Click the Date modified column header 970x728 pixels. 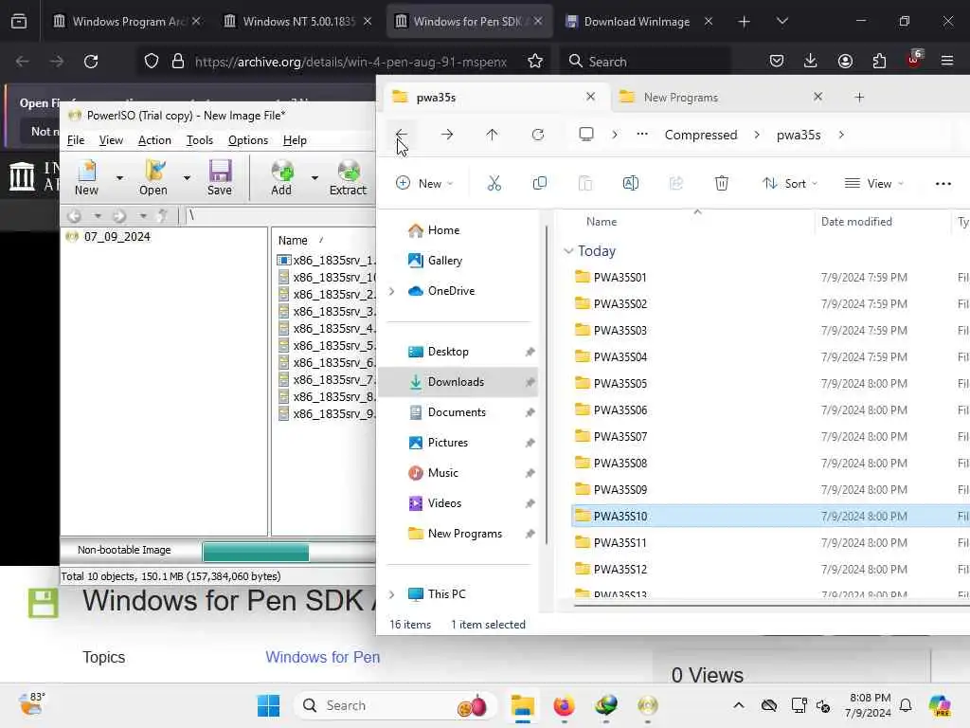pyautogui.click(x=856, y=222)
